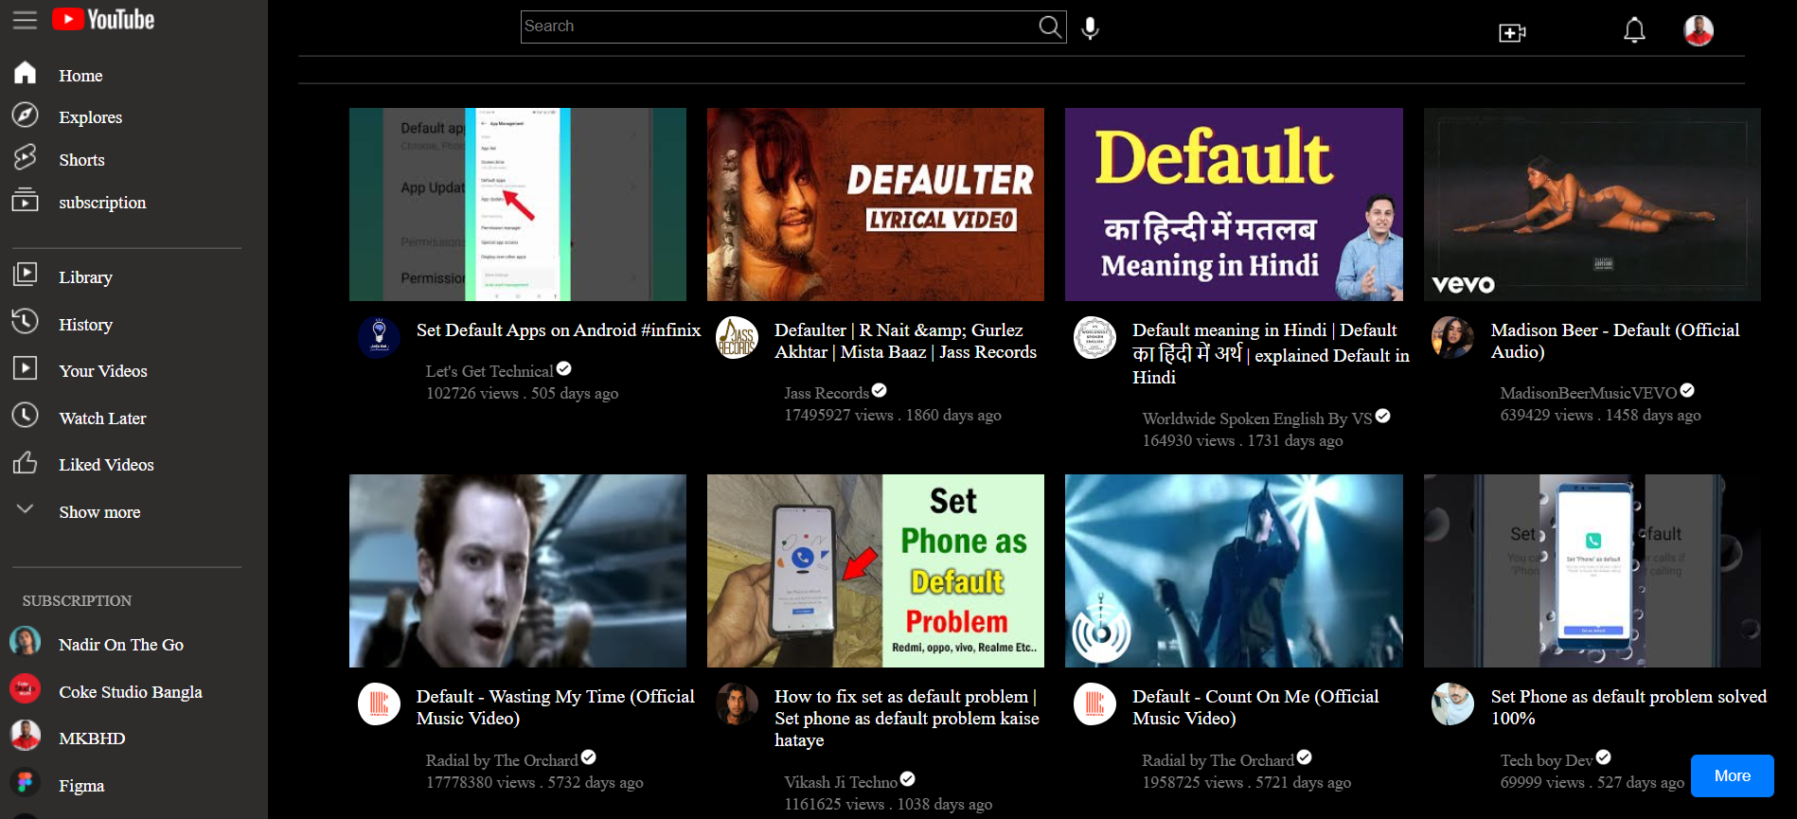Click the create video camera icon
This screenshot has height=819, width=1797.
pos(1512,33)
